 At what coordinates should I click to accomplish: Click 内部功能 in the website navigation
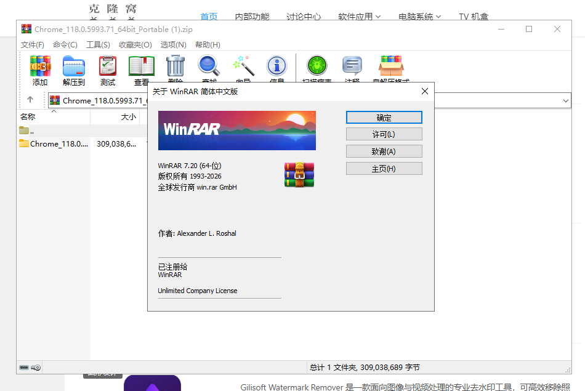point(252,17)
